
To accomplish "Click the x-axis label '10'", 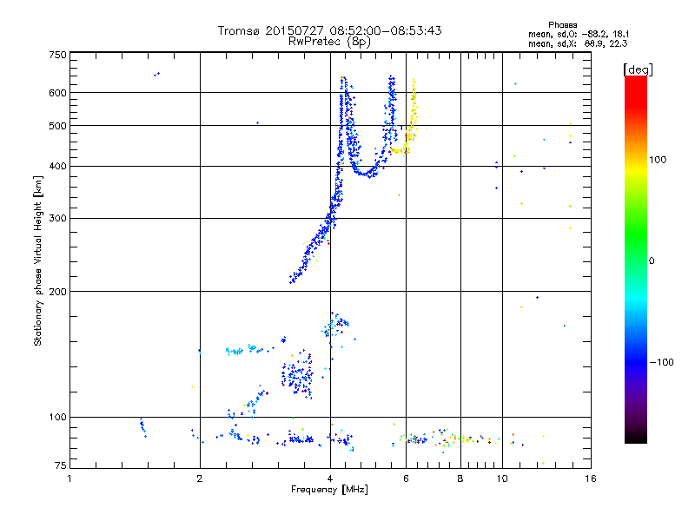I will tap(502, 478).
